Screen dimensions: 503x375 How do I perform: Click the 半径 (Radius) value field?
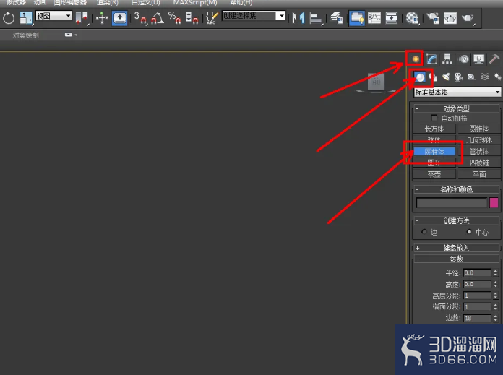pos(477,273)
